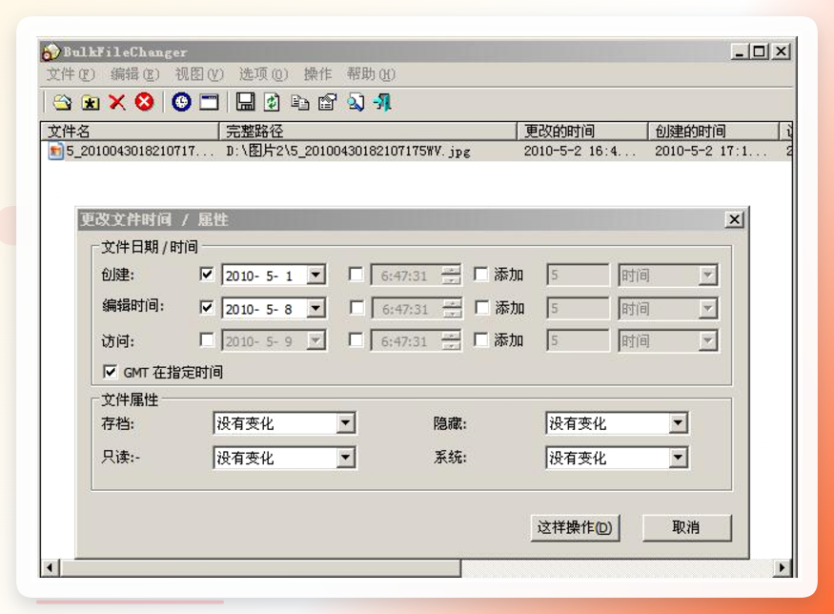Click the red circle clear all files icon
This screenshot has width=834, height=614.
pyautogui.click(x=144, y=102)
